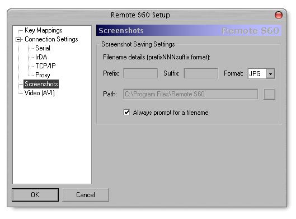Viewport: 296px width, 219px height.
Task: Open Proxy connection settings
Action: point(43,75)
